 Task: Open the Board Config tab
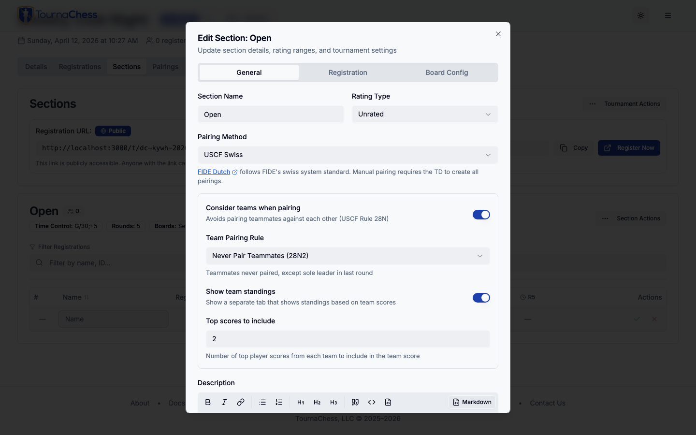(x=447, y=72)
